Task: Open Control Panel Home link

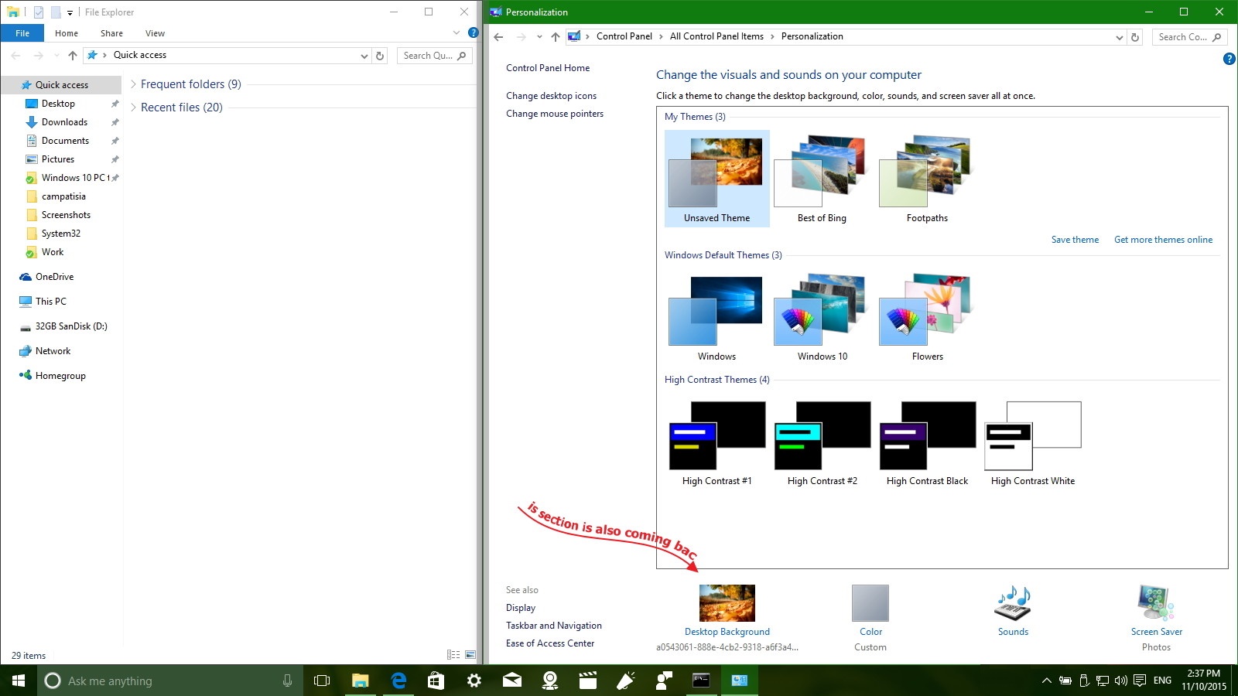Action: pyautogui.click(x=548, y=68)
